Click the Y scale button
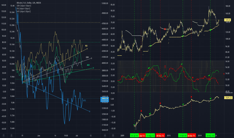The height and width of the screenshot is (138, 234). point(4,135)
